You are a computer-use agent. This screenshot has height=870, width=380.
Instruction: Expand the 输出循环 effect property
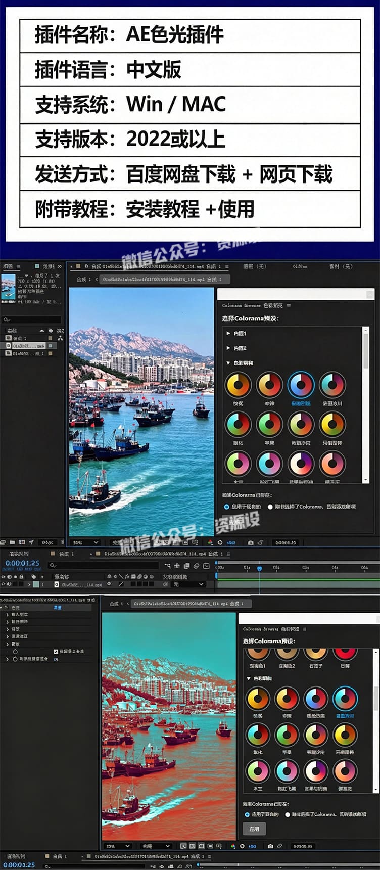click(7, 622)
